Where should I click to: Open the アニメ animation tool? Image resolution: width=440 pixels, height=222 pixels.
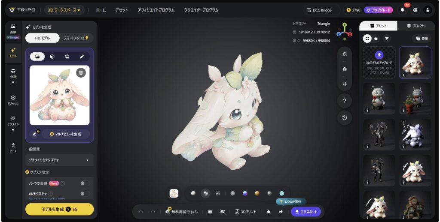point(13,147)
